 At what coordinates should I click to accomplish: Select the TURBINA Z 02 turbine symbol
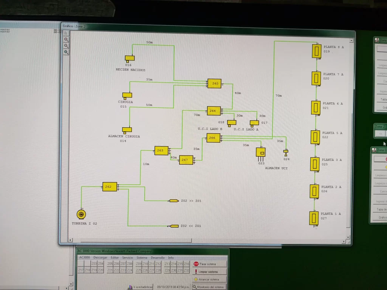(x=81, y=214)
